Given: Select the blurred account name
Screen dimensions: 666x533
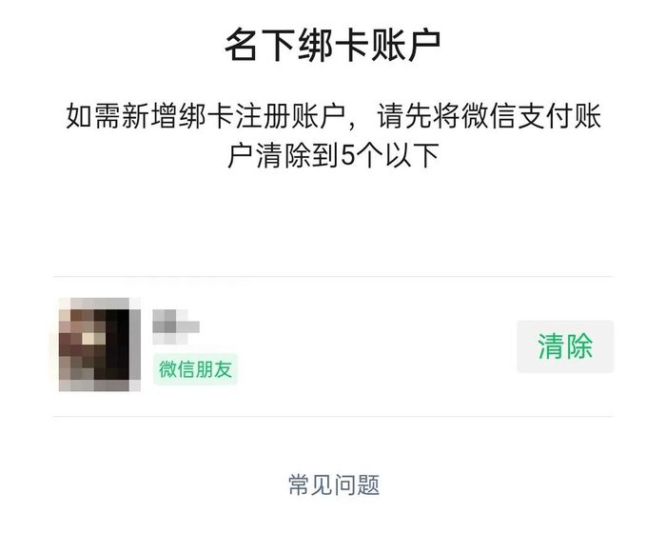Looking at the screenshot, I should [x=176, y=326].
